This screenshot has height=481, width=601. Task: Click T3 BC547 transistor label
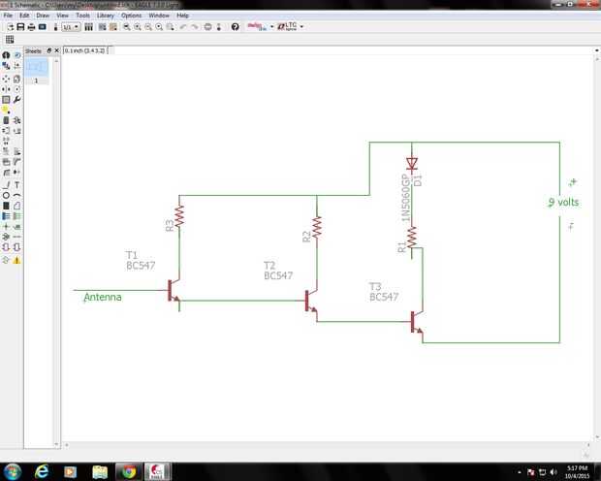click(384, 292)
